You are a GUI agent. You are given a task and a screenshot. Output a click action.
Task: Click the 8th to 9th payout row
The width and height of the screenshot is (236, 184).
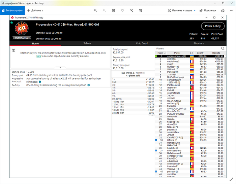[133, 99]
